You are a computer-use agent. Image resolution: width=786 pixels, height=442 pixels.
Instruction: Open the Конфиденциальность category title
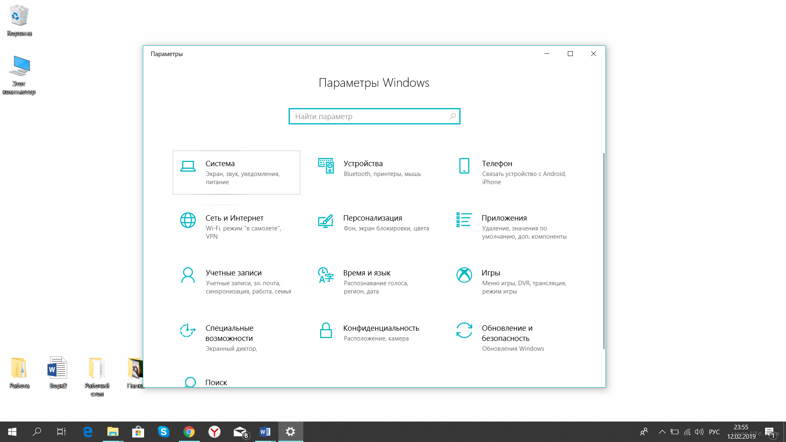[x=381, y=328]
